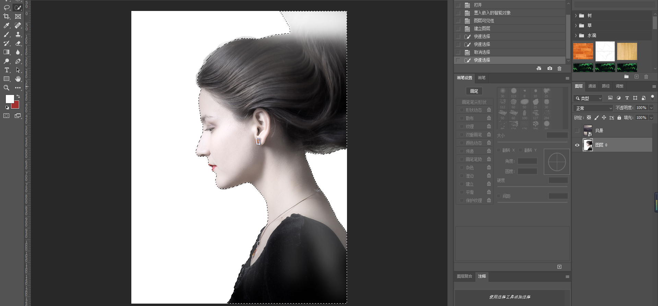This screenshot has height=306, width=658.
Task: Check the 翻转 X option
Action: click(499, 150)
